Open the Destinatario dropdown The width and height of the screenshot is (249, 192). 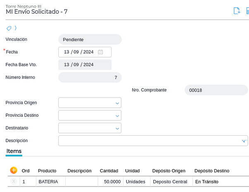[117, 128]
